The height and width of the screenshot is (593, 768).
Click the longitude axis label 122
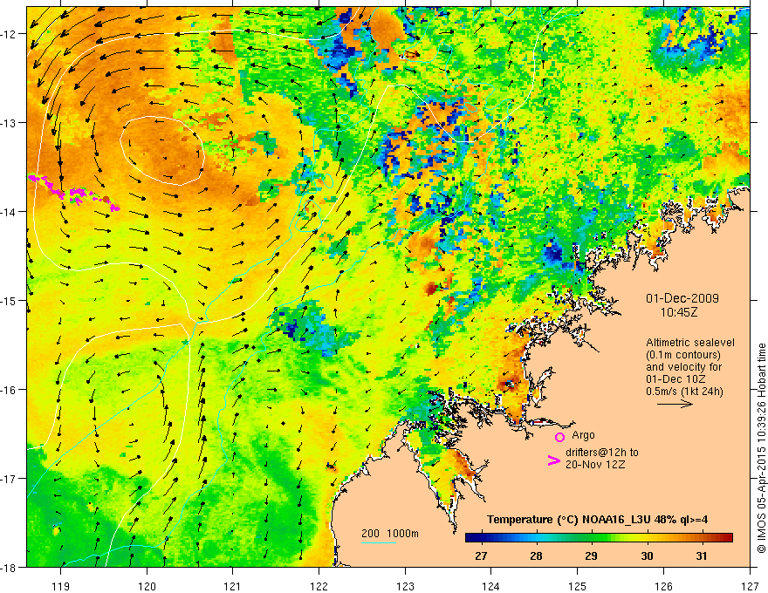click(319, 586)
